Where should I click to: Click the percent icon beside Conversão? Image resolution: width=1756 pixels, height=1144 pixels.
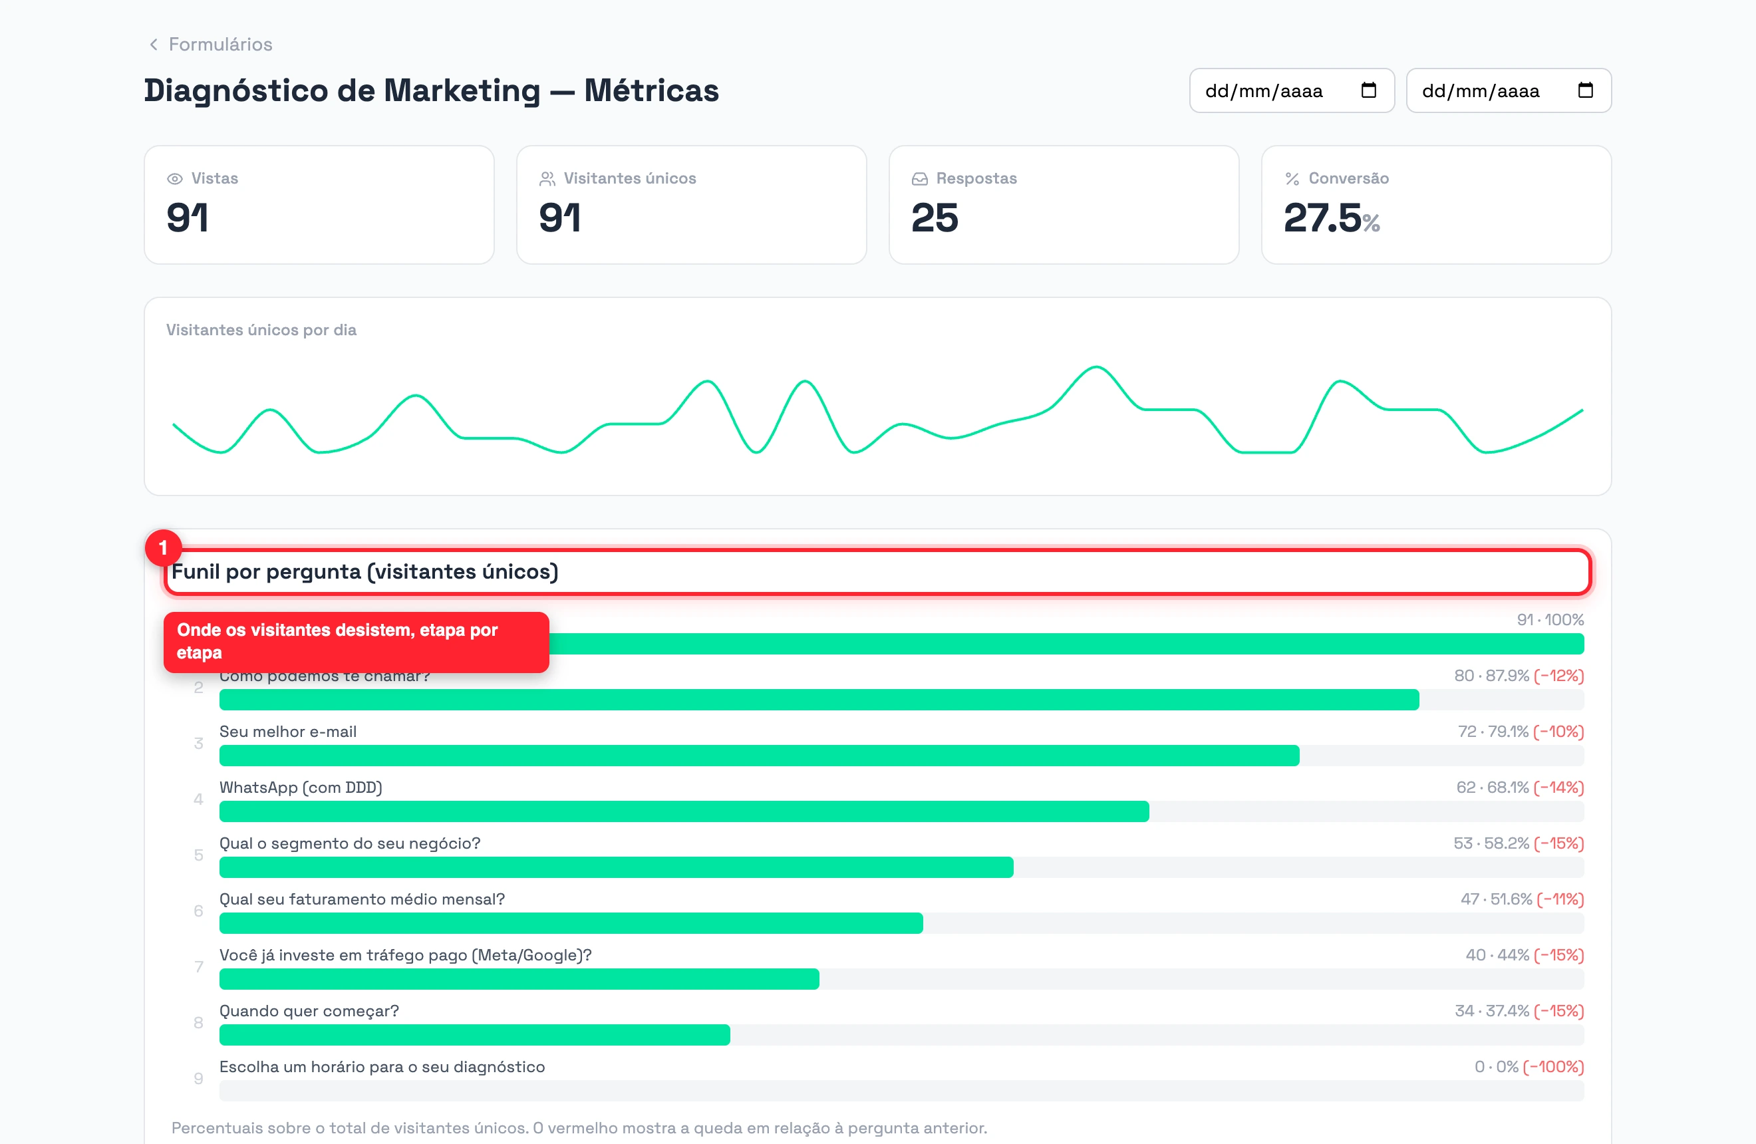pos(1292,179)
